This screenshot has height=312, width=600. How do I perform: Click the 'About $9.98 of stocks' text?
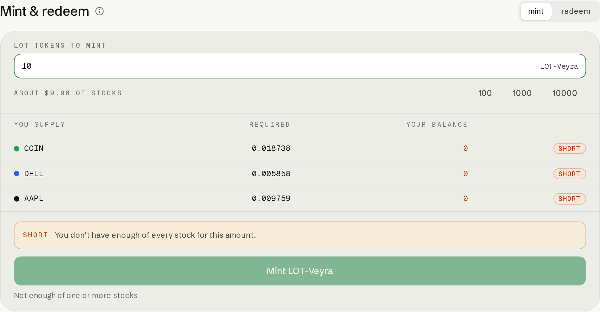tap(68, 93)
